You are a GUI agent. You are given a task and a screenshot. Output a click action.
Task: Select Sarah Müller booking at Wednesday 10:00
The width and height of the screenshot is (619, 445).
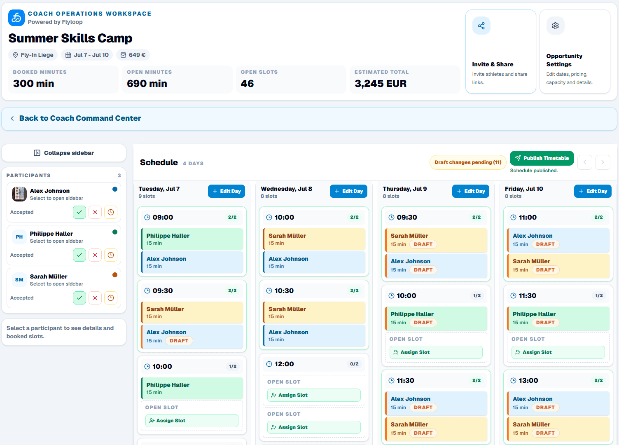[314, 239]
